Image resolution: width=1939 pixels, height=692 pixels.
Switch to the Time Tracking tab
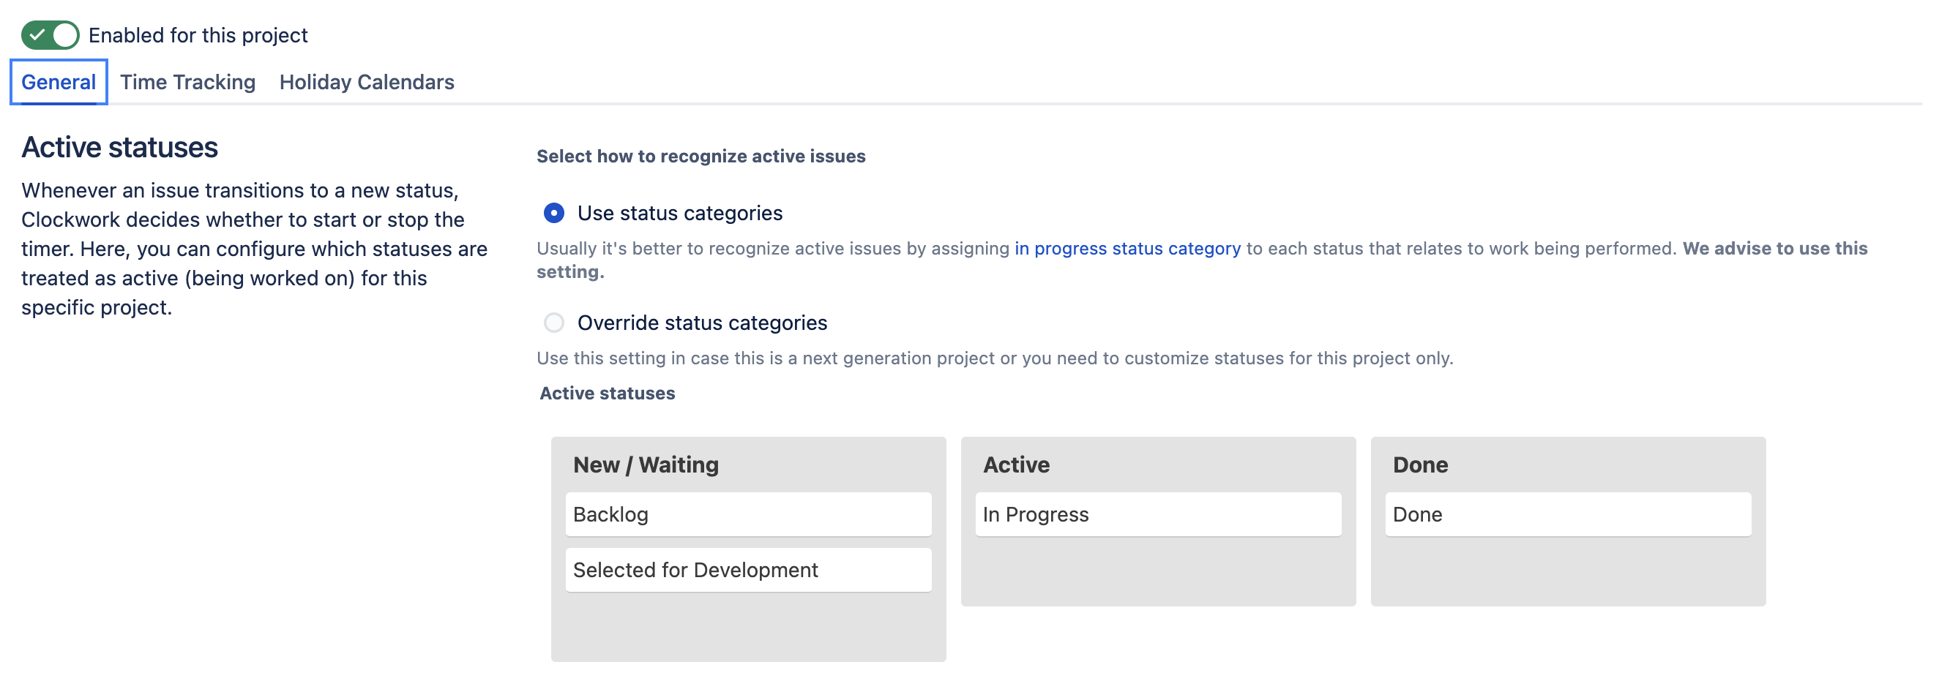coord(187,82)
